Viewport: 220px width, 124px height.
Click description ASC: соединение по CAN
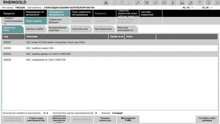(46, 60)
